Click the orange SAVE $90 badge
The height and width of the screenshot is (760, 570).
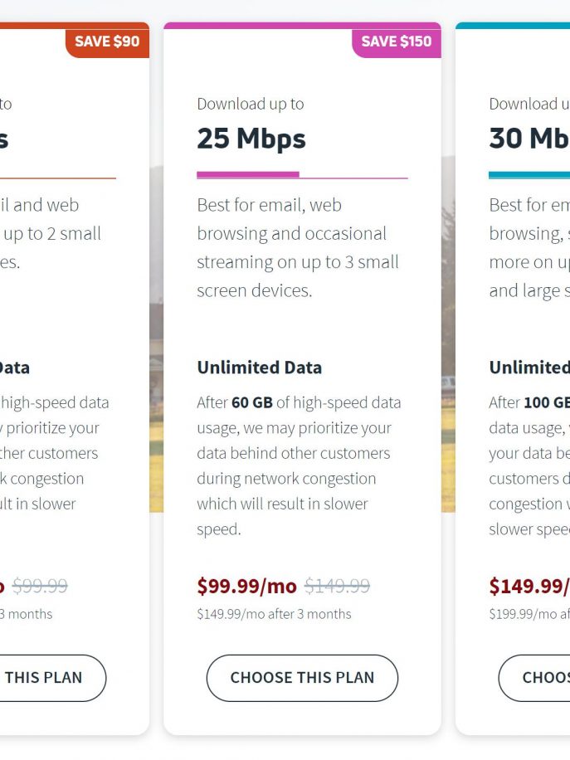pos(107,41)
